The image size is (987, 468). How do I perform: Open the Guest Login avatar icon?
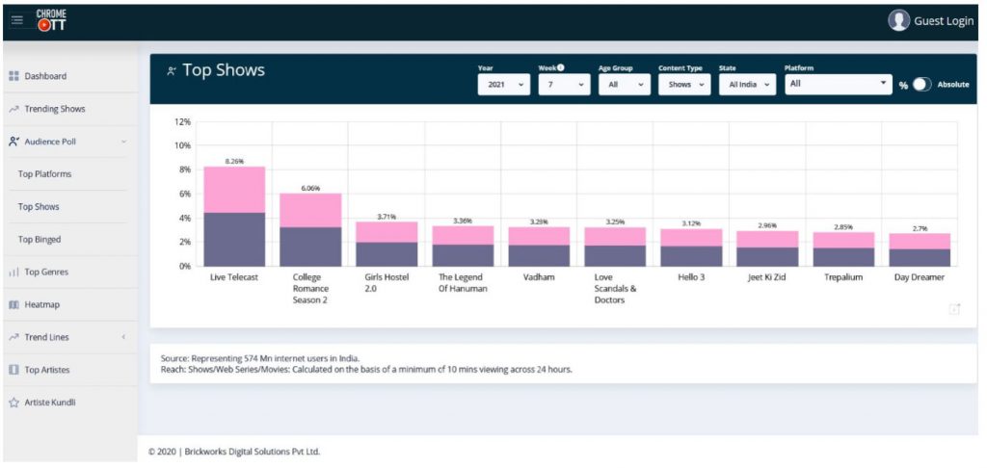point(898,20)
